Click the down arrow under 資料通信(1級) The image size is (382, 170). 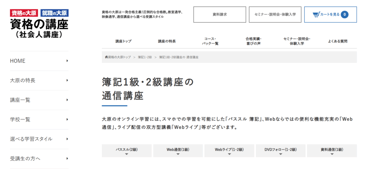[x=332, y=154]
